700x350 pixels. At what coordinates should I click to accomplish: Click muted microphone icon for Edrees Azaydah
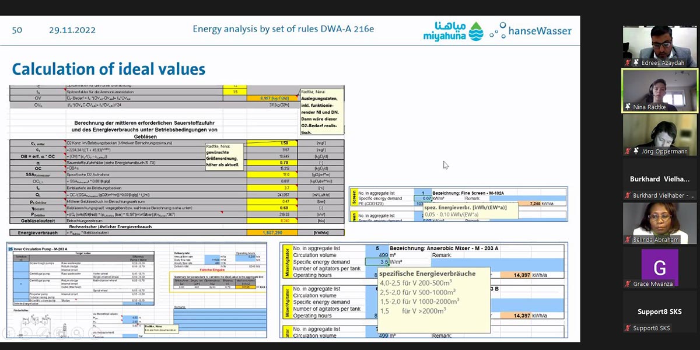point(628,62)
